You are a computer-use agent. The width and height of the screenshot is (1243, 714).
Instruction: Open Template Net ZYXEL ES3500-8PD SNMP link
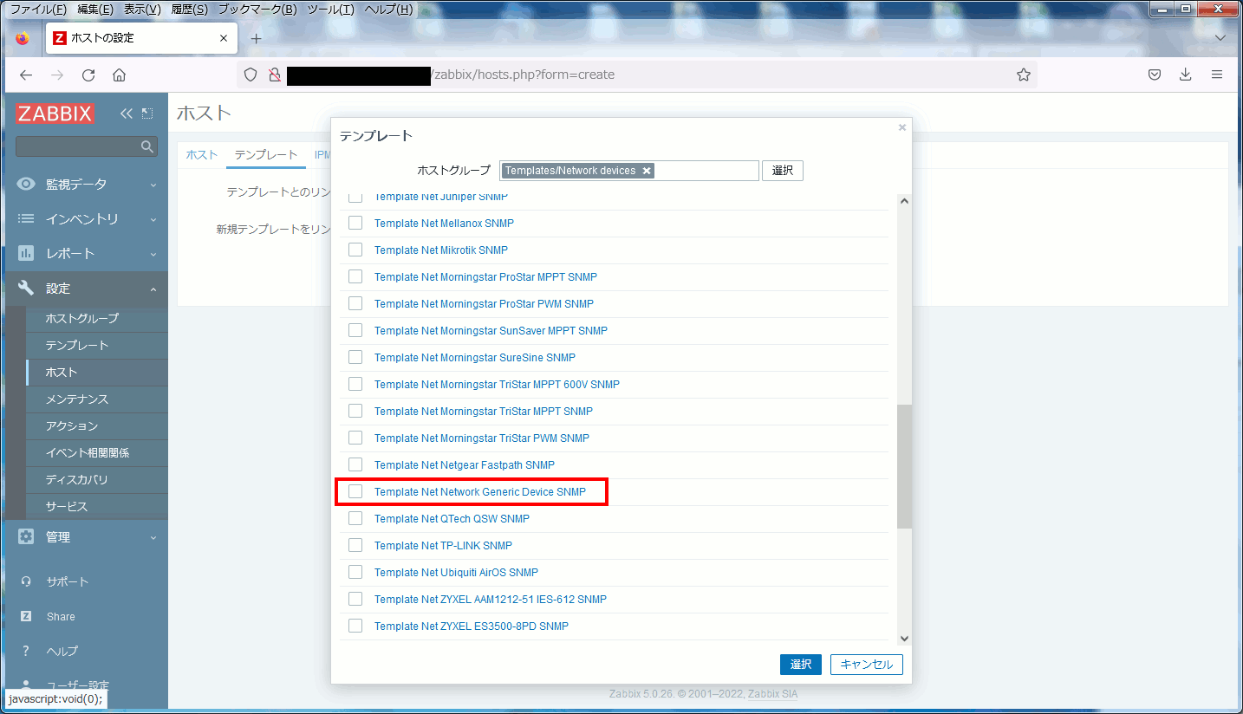click(x=472, y=626)
